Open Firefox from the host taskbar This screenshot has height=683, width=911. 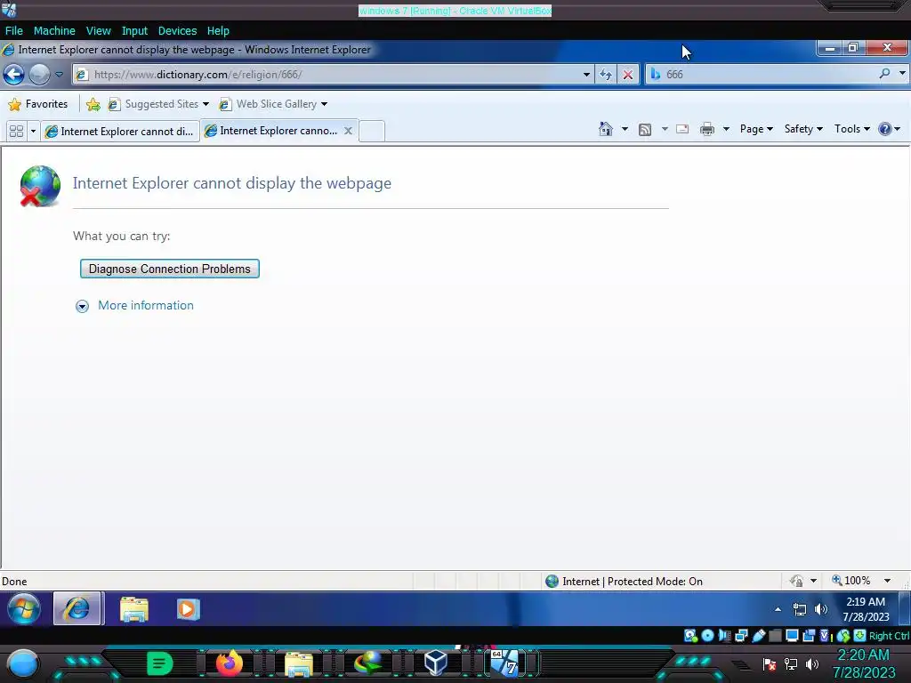click(x=229, y=663)
